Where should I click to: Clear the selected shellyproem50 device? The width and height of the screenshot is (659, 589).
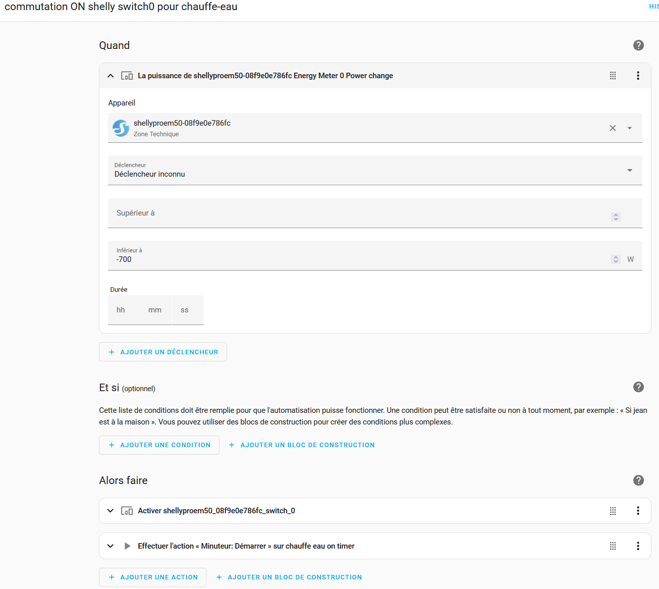point(613,128)
